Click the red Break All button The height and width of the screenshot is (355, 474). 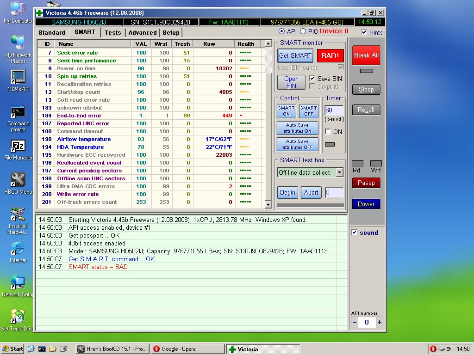(366, 55)
